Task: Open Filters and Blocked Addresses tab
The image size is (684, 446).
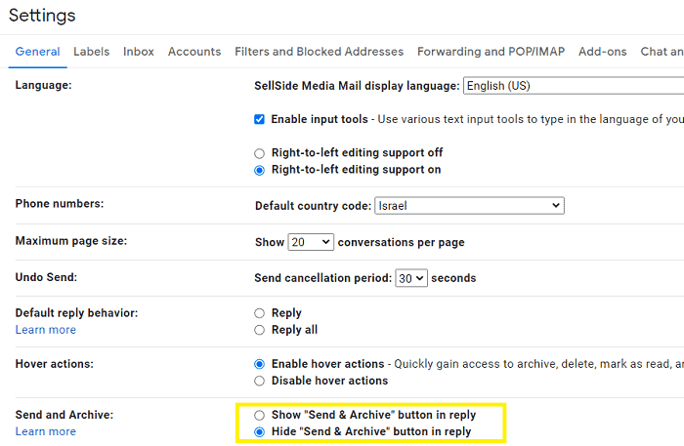Action: [319, 52]
